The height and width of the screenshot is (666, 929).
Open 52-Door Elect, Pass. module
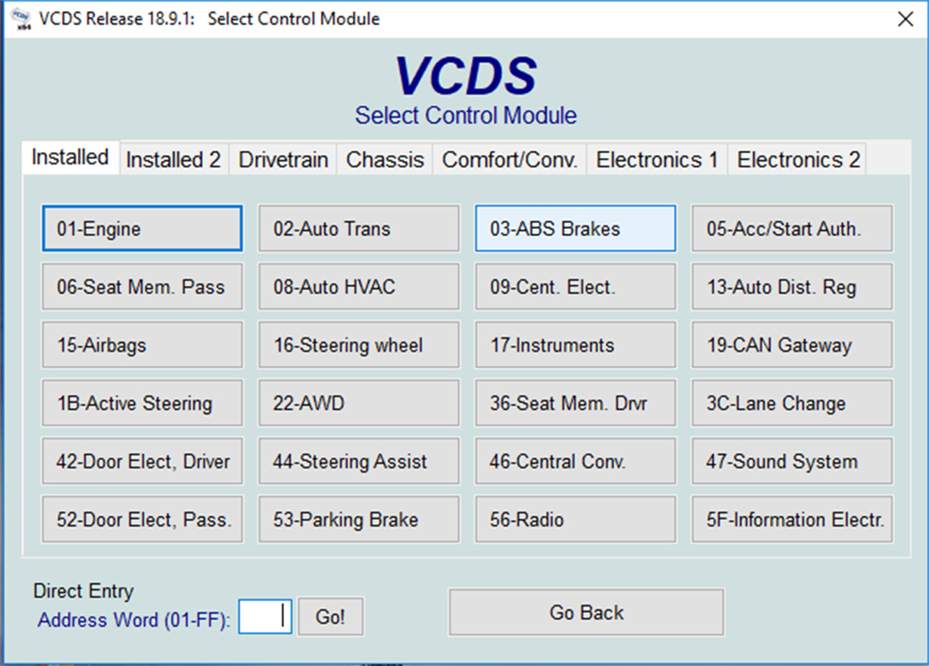pos(142,519)
